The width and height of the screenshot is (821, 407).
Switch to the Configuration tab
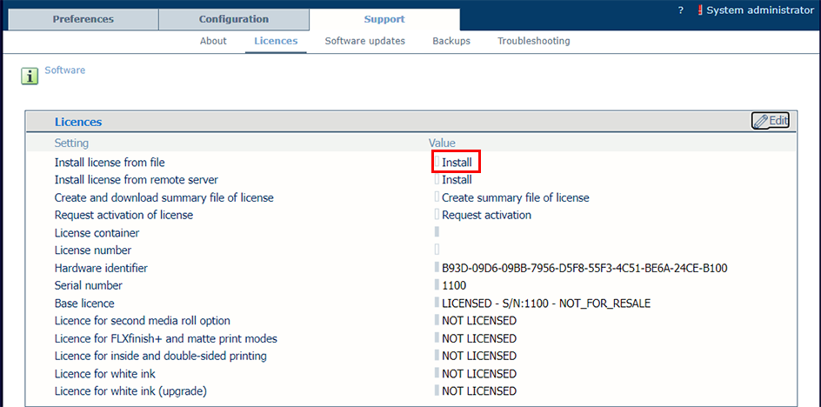233,19
